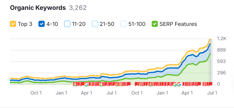Uncheck the green SERP Features checkbox

[155, 24]
